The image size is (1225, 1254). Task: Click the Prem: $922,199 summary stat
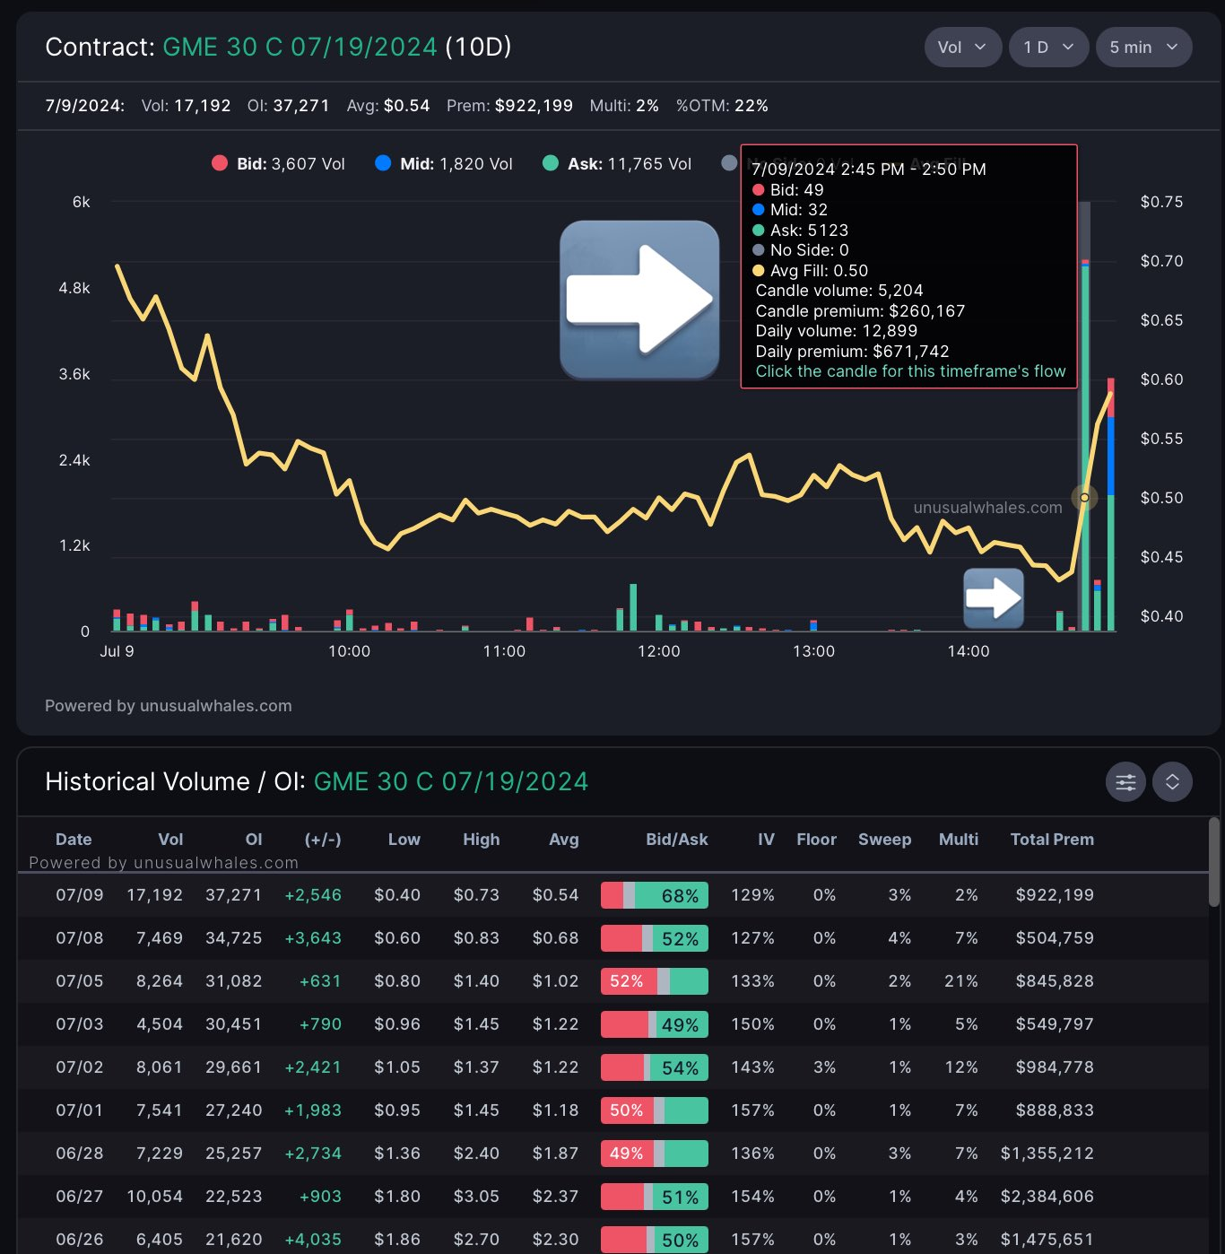point(509,106)
